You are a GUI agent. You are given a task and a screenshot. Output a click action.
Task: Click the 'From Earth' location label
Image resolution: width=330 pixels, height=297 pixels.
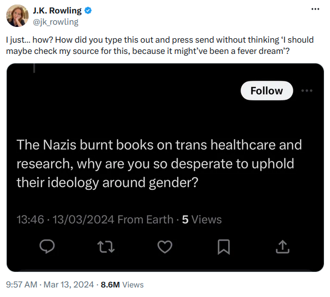tap(145, 220)
